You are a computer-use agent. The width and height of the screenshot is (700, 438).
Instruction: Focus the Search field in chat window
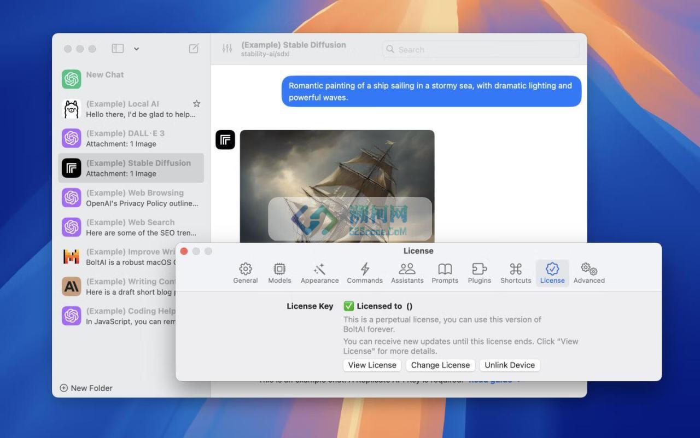point(481,49)
